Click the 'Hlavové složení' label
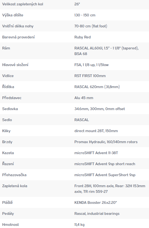Image resolution: width=149 pixels, height=228 pixels. coord(15,65)
